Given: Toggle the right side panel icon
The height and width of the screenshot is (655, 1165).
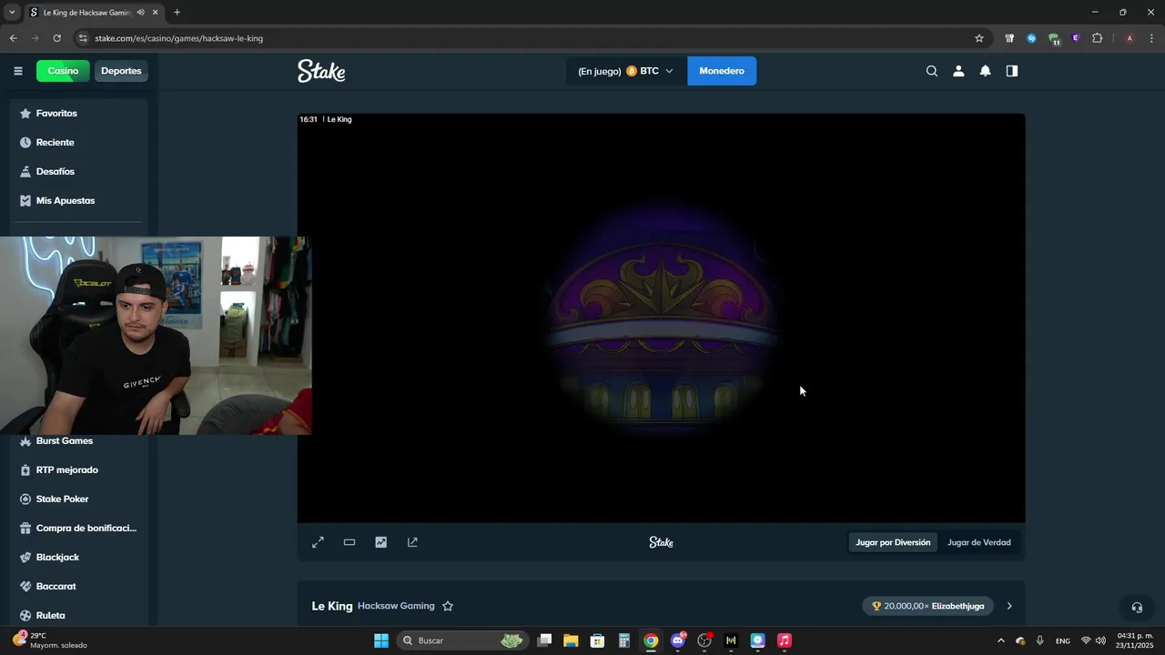Looking at the screenshot, I should [1011, 71].
